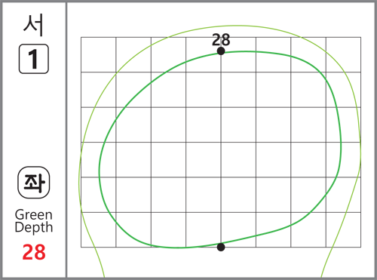The height and width of the screenshot is (280, 377).
Task: Select the Green Depth label text
Action: click(x=34, y=221)
